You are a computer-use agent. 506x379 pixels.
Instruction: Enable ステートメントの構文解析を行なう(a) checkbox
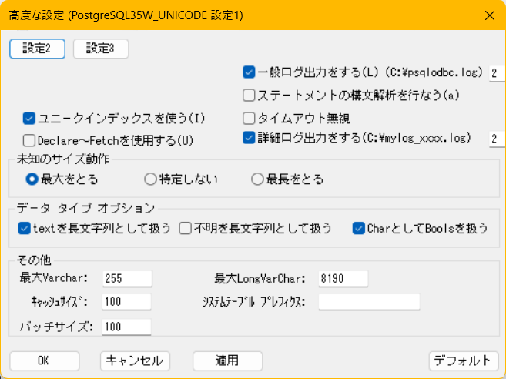click(x=249, y=96)
